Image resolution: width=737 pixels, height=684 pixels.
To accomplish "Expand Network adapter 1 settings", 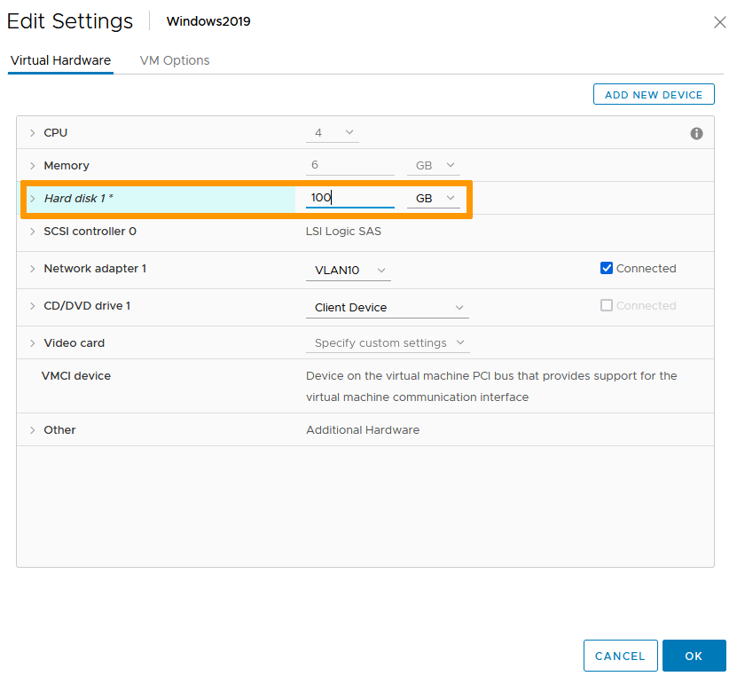I will (x=33, y=269).
